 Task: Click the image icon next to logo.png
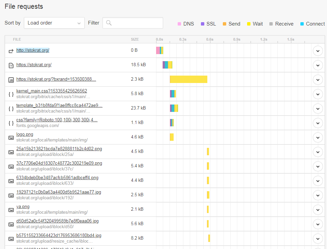click(x=11, y=138)
